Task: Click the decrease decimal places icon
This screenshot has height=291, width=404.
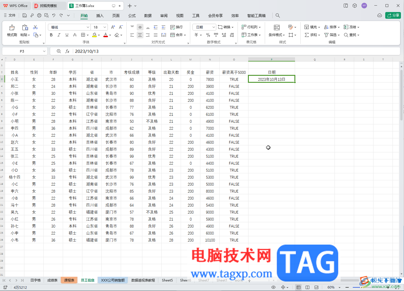Action: pos(232,35)
